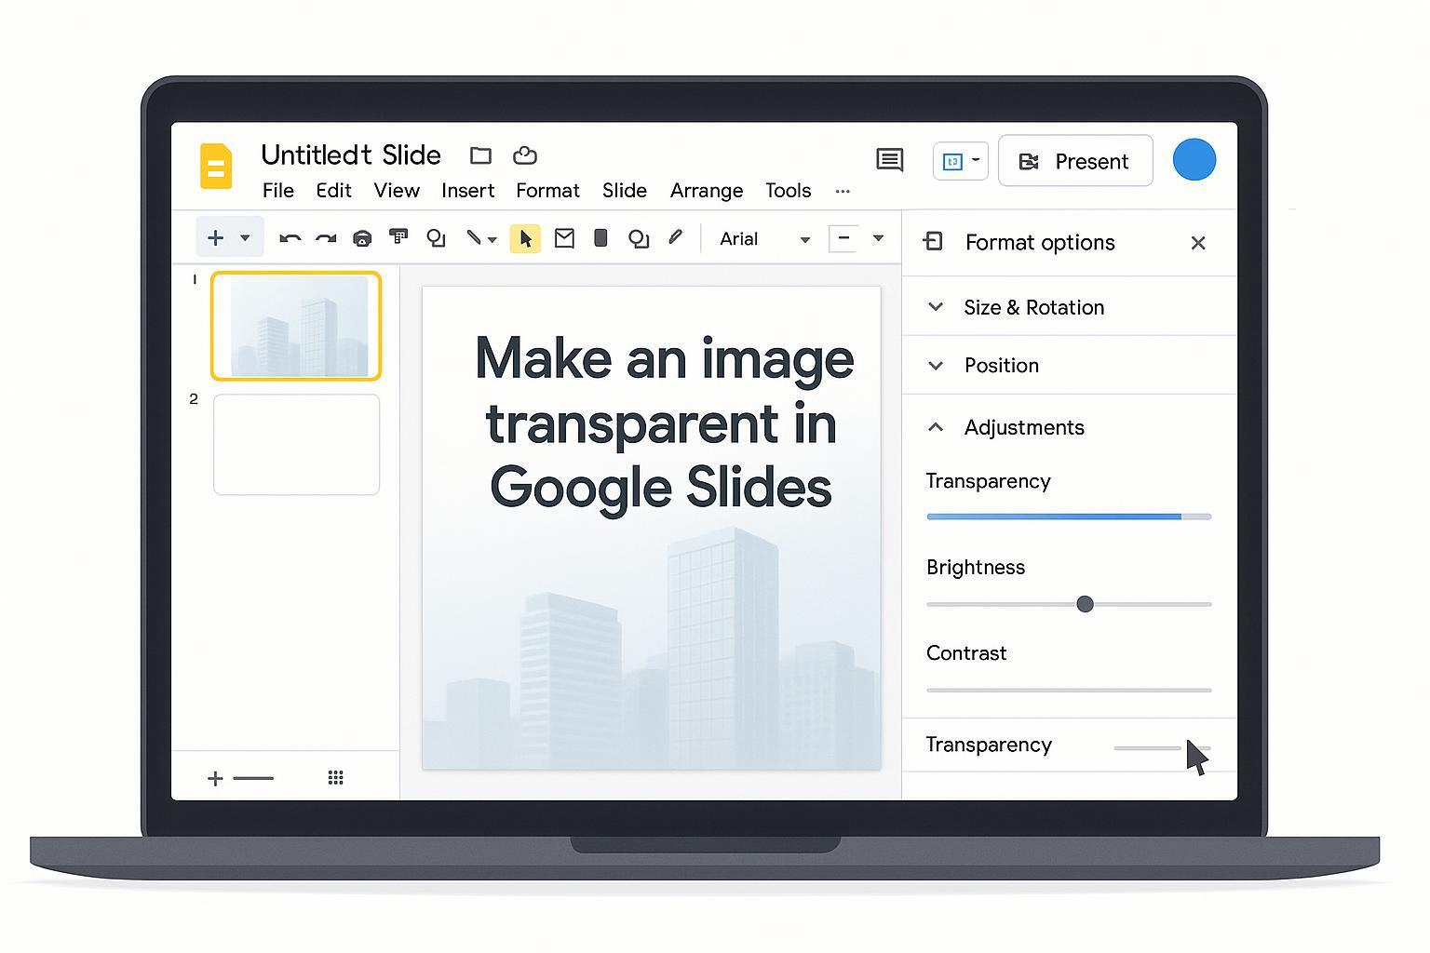This screenshot has height=953, width=1430.
Task: Open the comment history icon
Action: pos(890,160)
